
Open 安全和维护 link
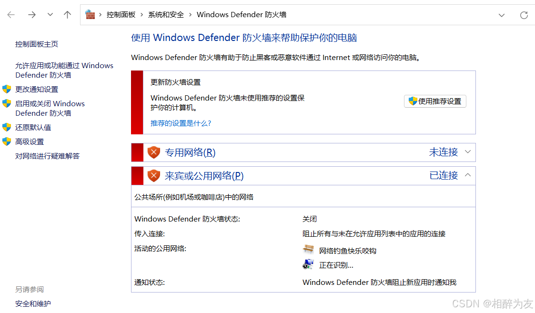point(33,304)
